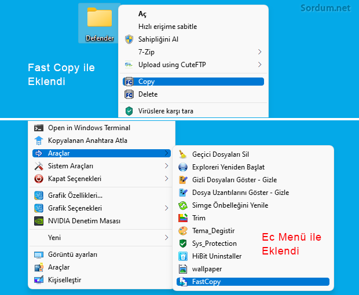Click the broom icon for Geçici Dosyaları Sil
The width and height of the screenshot is (359, 295).
pyautogui.click(x=183, y=154)
